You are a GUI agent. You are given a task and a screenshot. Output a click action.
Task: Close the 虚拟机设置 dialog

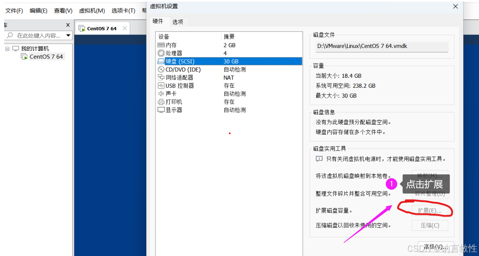456,6
